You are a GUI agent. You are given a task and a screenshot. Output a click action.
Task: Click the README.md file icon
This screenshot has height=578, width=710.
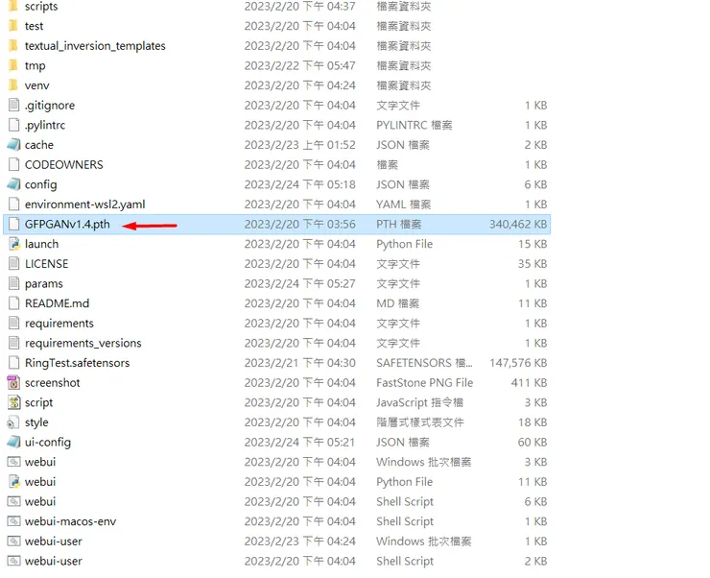click(14, 303)
